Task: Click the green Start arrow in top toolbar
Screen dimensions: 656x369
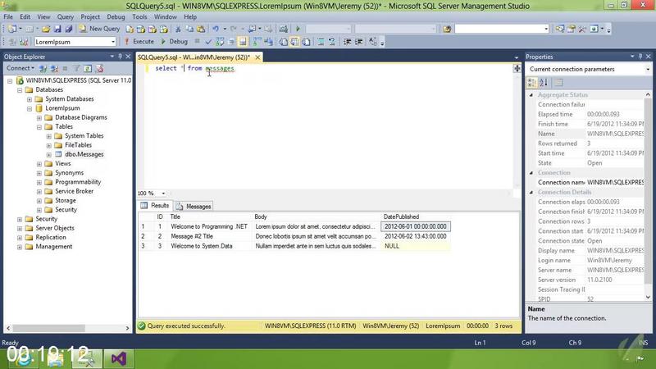Action: coord(298,29)
